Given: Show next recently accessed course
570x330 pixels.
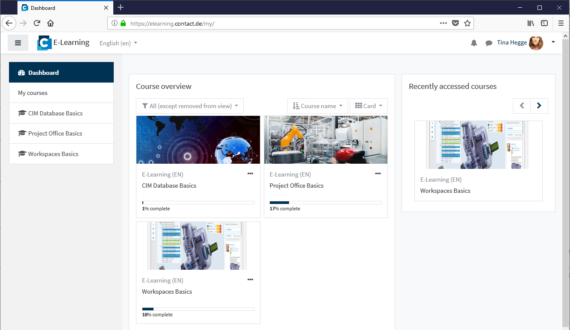Looking at the screenshot, I should (x=539, y=106).
